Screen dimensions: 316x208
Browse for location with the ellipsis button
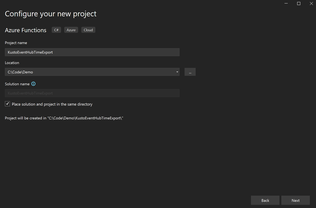(x=190, y=72)
